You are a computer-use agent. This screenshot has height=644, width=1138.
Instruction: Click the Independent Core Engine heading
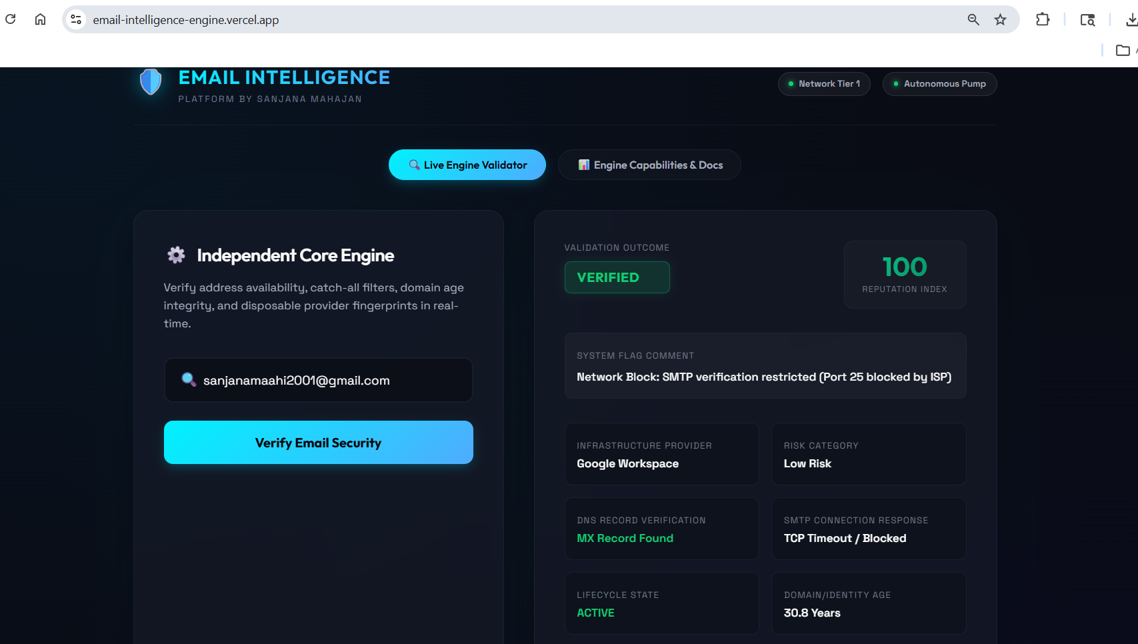coord(295,255)
